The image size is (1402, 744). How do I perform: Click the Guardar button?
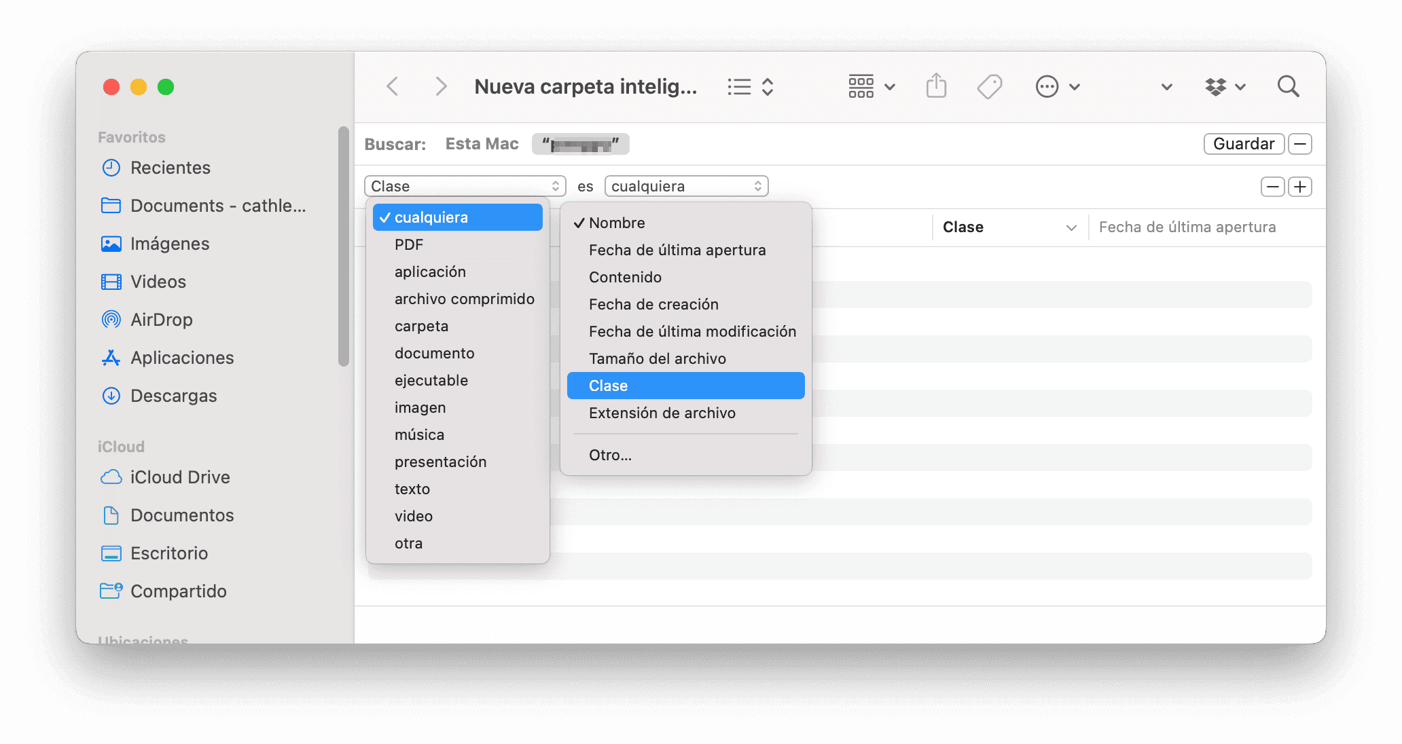coord(1244,144)
